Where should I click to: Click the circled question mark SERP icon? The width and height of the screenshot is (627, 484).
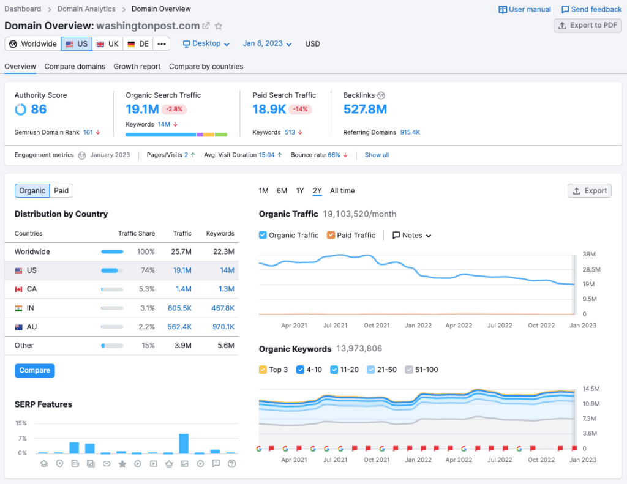pos(231,464)
